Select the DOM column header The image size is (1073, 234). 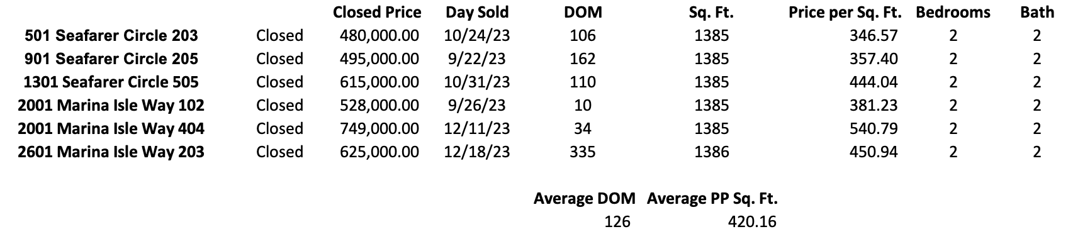tap(583, 13)
